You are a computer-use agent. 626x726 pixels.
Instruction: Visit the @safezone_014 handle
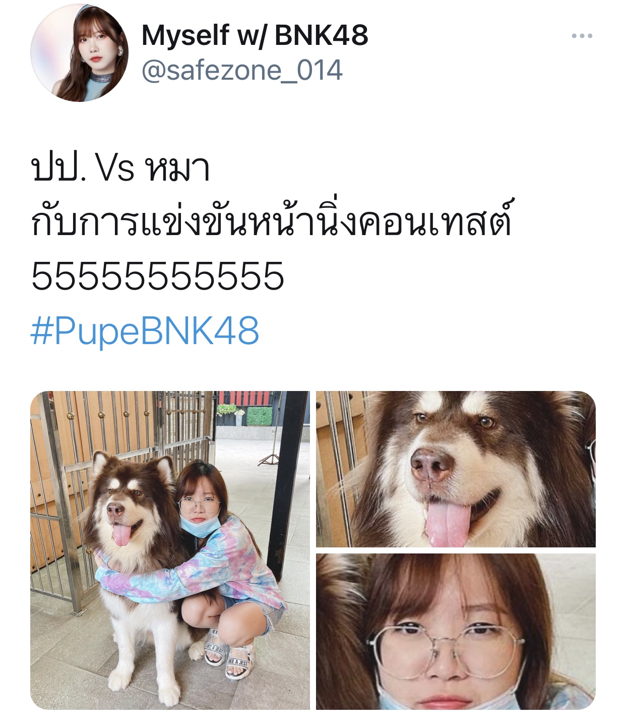(x=242, y=70)
